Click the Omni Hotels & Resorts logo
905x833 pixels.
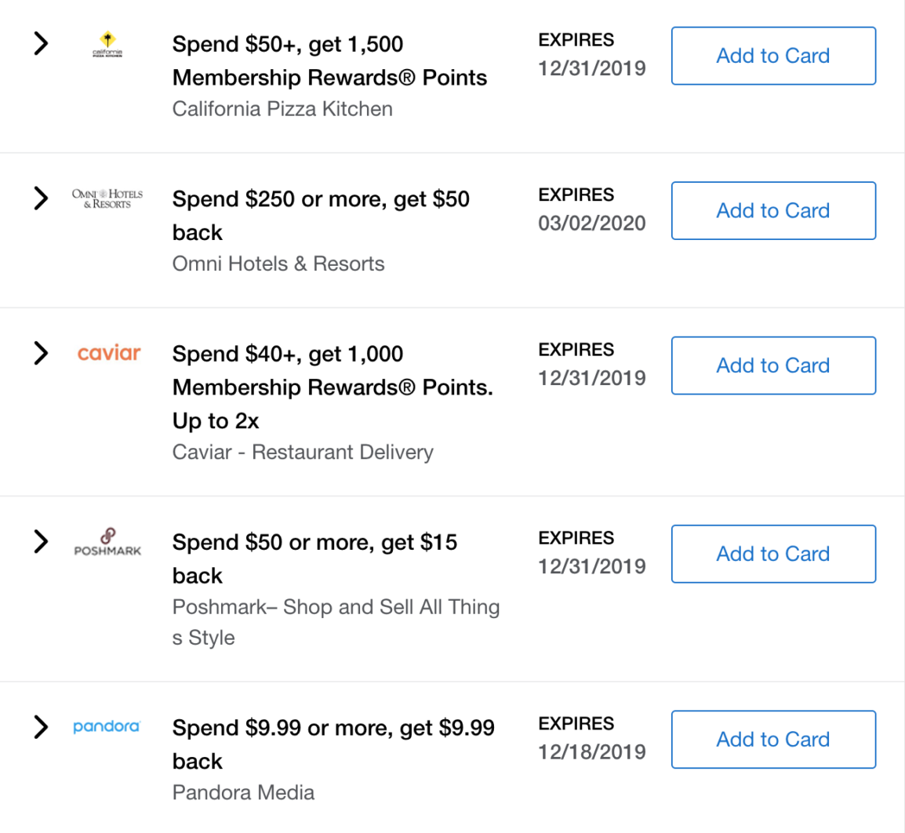(x=107, y=198)
